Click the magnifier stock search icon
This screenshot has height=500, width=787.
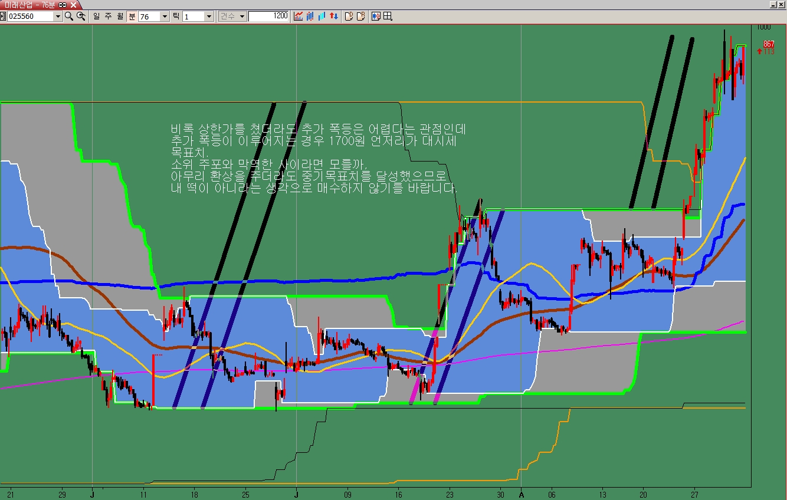click(69, 17)
